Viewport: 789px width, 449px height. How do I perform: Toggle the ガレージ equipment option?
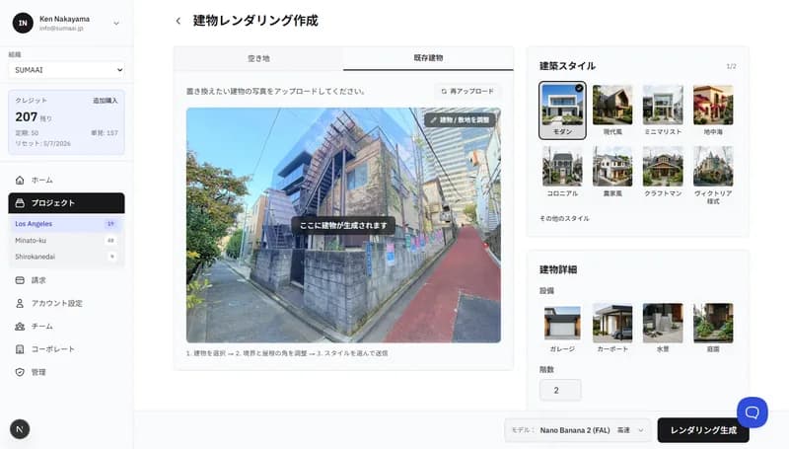click(562, 328)
